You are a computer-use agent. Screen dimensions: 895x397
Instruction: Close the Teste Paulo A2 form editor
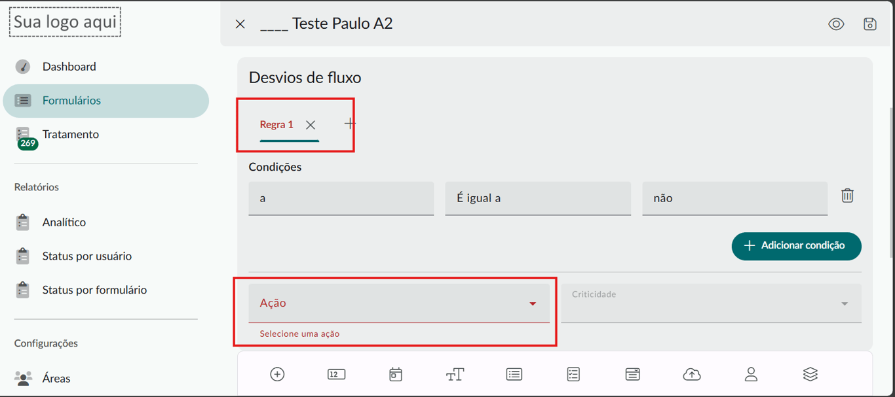point(240,24)
